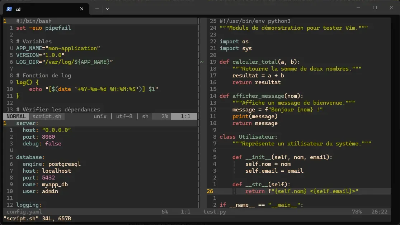Click the highlighted current line number 26
Image resolution: width=400 pixels, height=225 pixels.
pos(210,191)
